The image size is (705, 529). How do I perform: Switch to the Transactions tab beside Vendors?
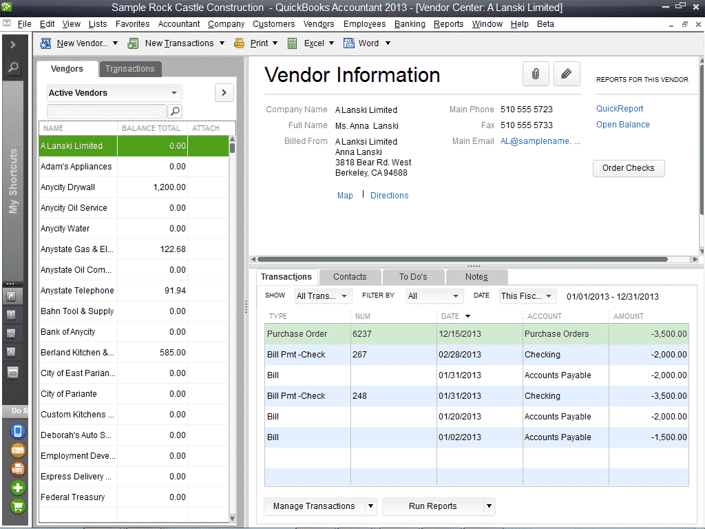point(130,69)
